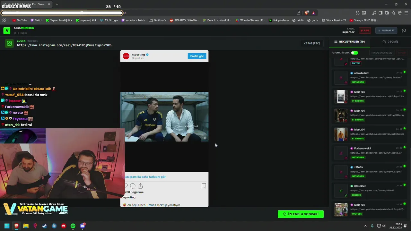411x231 pixels.
Task: Click the YOUTUBE tag on the last Mert_04 item
Action: coord(357,214)
